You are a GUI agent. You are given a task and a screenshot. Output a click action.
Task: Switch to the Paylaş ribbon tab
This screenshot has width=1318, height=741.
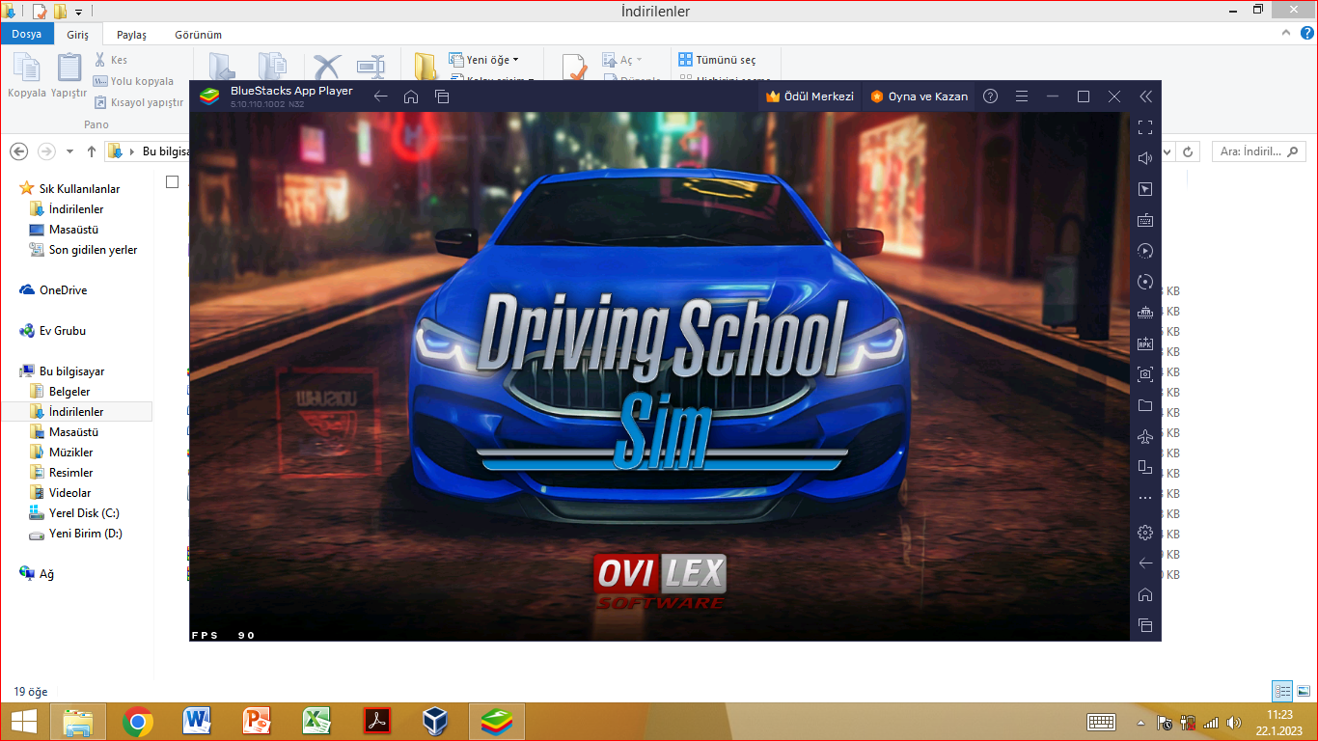click(131, 35)
